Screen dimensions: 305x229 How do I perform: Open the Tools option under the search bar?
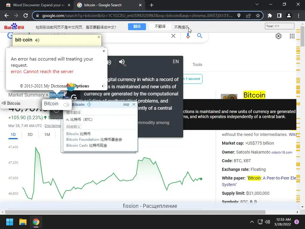[x=197, y=64]
